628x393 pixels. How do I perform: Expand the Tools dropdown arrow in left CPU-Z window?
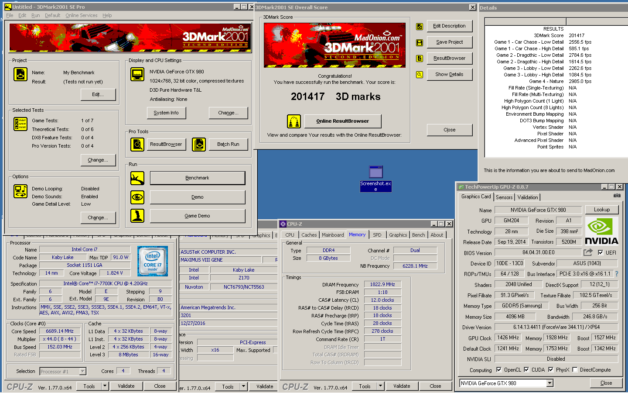[105, 386]
